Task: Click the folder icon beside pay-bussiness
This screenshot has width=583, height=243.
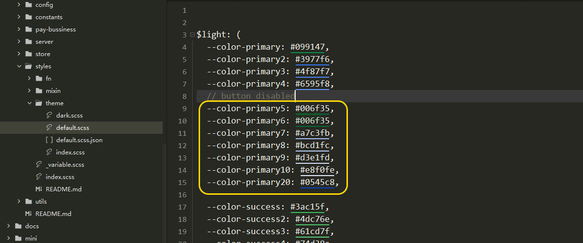Action: [28, 30]
